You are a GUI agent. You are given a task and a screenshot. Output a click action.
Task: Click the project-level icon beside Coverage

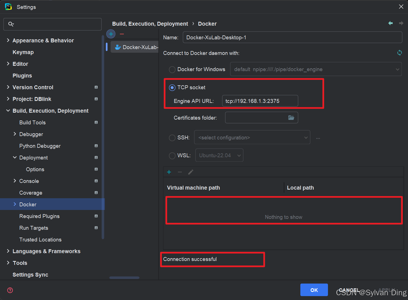click(x=96, y=193)
